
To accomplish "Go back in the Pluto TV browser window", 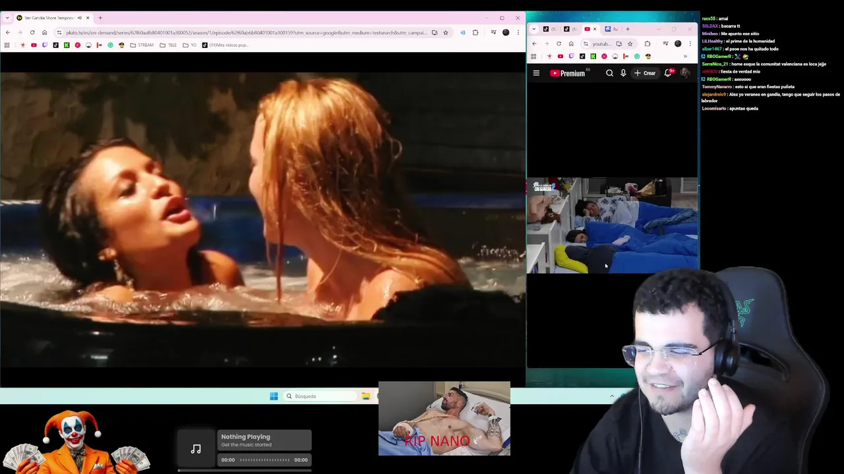I will [x=8, y=32].
